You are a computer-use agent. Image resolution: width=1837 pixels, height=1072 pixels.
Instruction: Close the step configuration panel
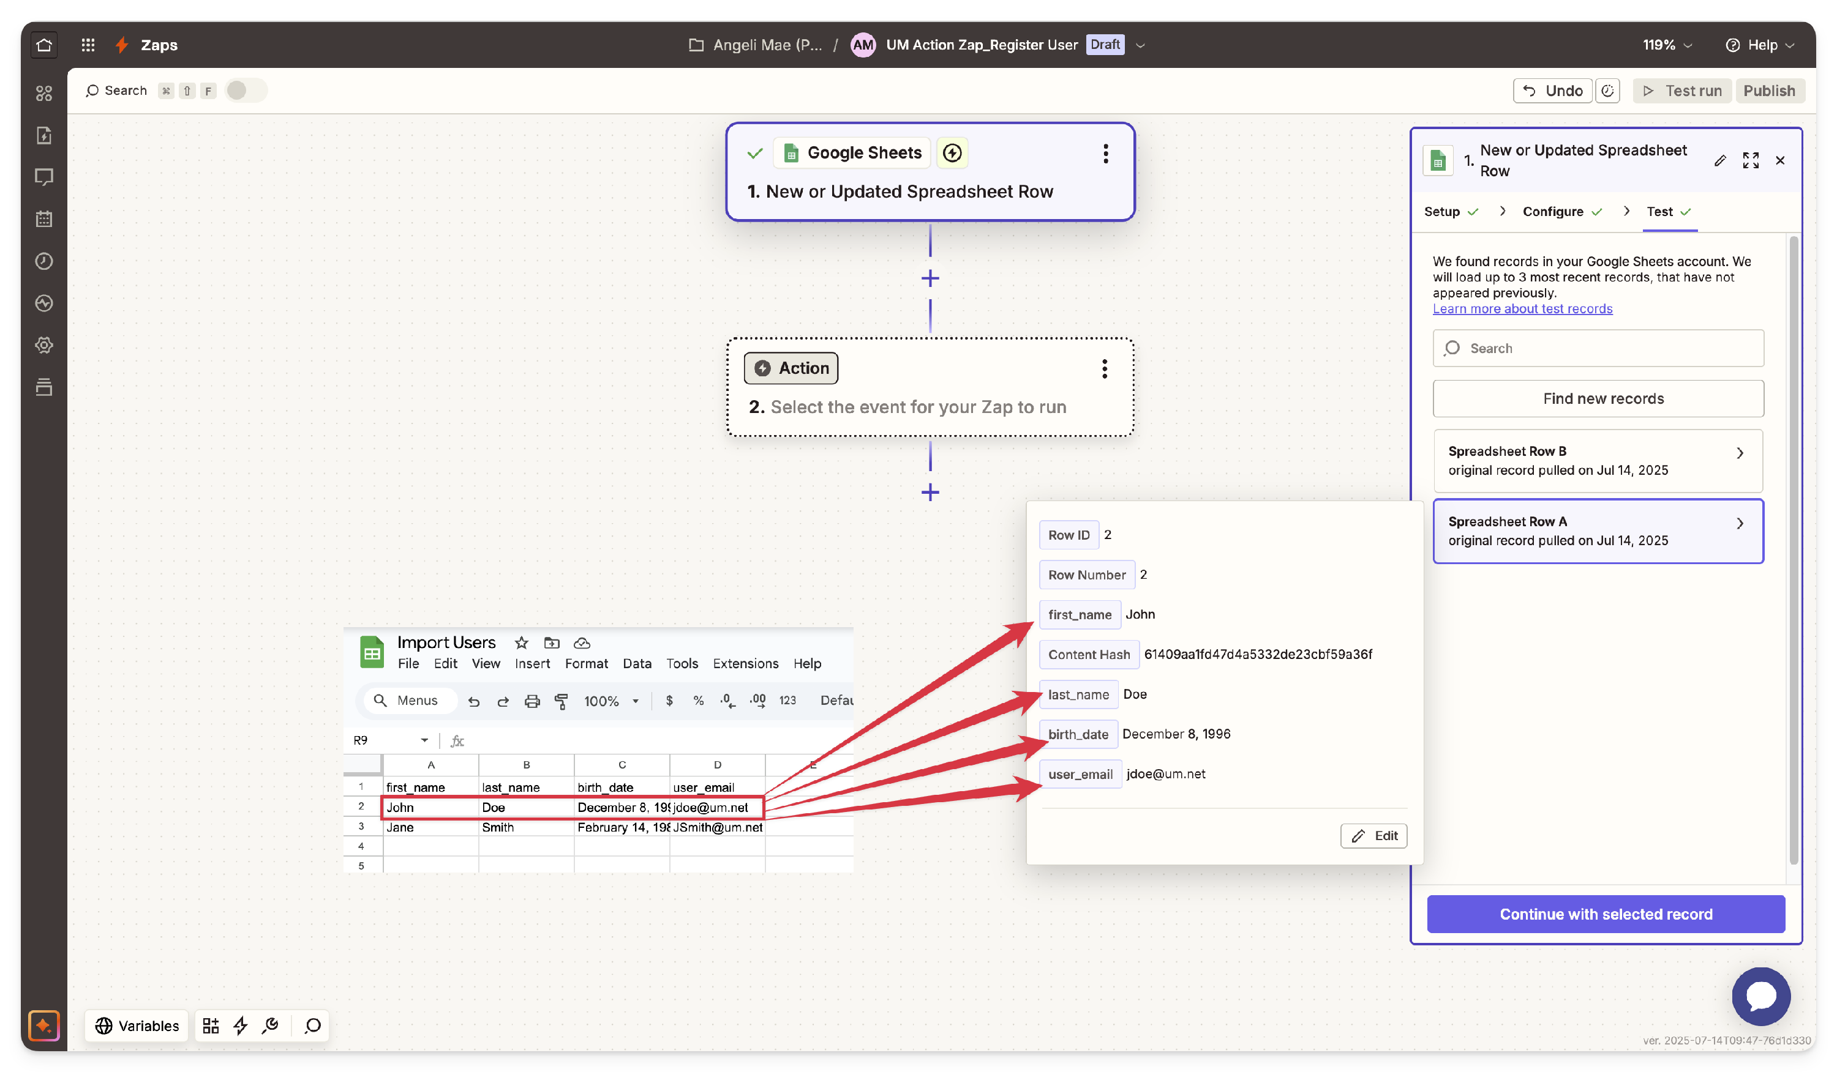1780,161
